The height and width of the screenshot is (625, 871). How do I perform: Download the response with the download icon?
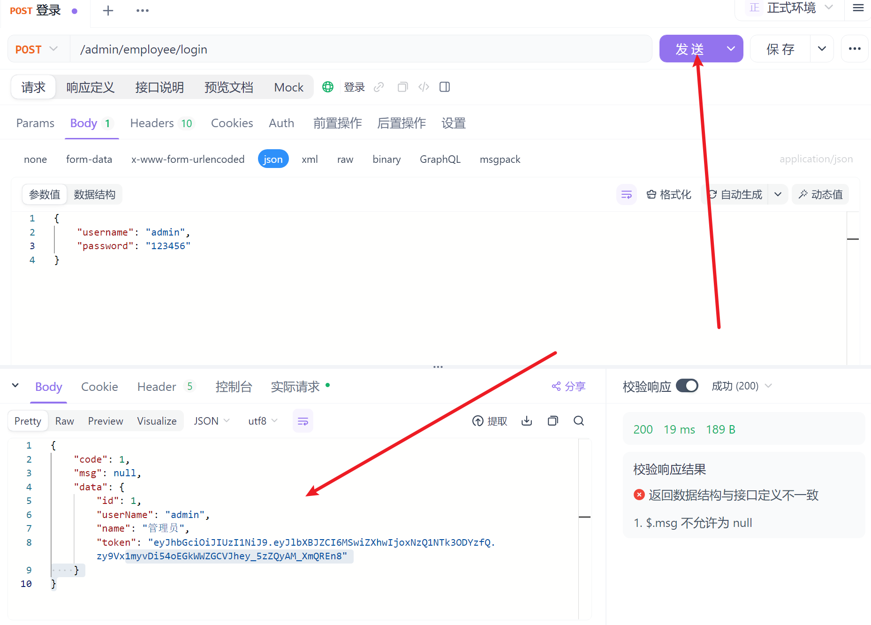click(526, 420)
